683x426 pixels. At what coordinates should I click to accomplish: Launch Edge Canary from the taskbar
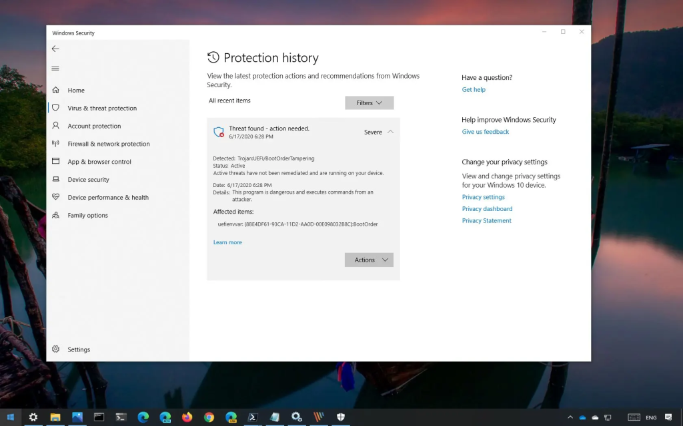point(231,417)
